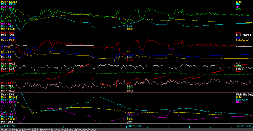253x131 pixels.
Task: Click the 27.3 SparkAdv cursor readout value
Action: (129, 117)
